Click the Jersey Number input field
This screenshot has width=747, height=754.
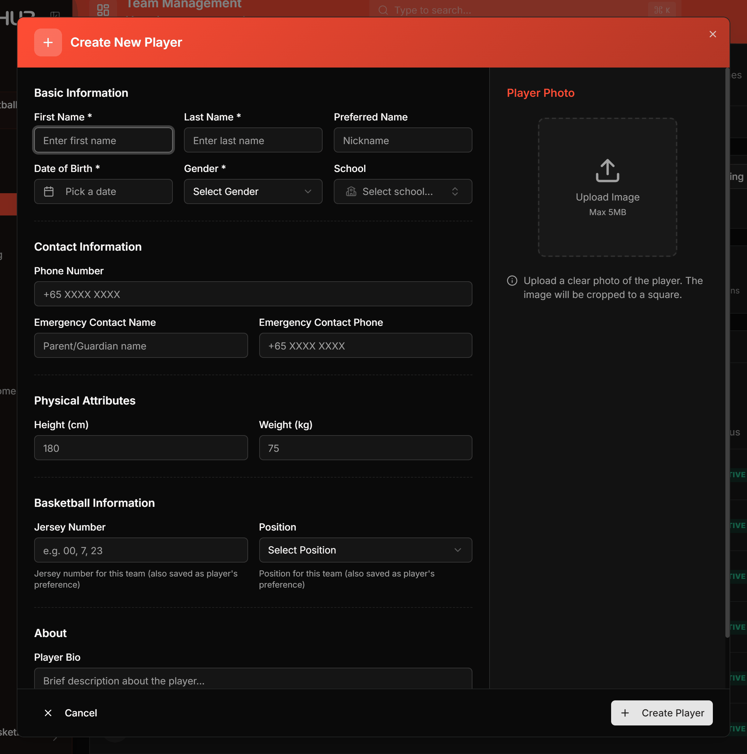point(141,550)
